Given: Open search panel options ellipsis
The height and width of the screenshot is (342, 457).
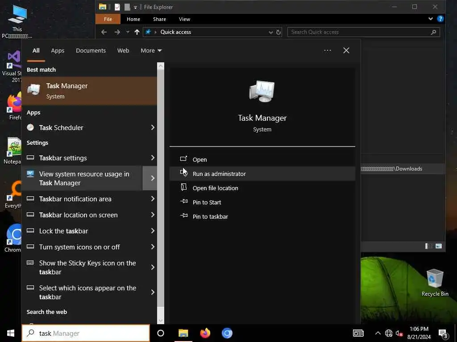Looking at the screenshot, I should (327, 51).
